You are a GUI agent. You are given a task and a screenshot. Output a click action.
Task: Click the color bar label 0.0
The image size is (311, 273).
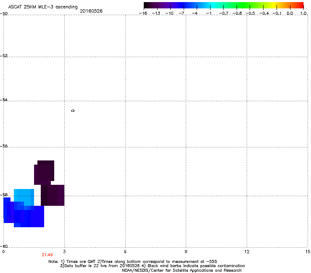[290, 13]
